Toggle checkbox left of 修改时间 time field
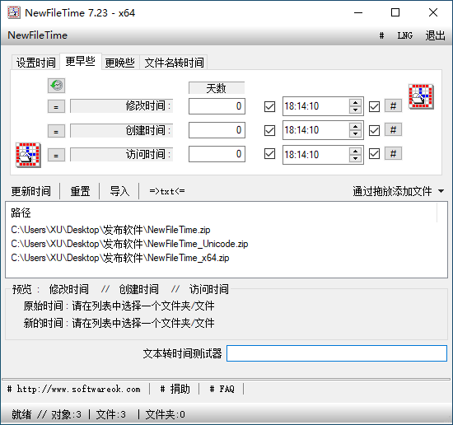This screenshot has height=425, width=453. [x=269, y=106]
